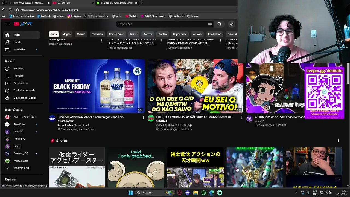The height and width of the screenshot is (197, 350).
Task: Open the ウルトラマン公式 channel subscription
Action: pyautogui.click(x=21, y=117)
